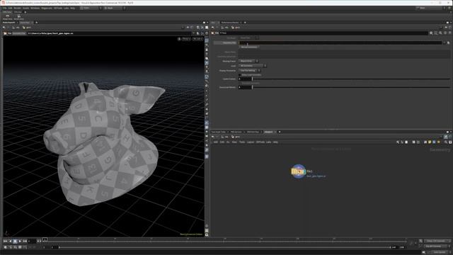Screen dimensions: 453x255
Task: Open the Layout menu in the network editor
Action: tap(250, 142)
